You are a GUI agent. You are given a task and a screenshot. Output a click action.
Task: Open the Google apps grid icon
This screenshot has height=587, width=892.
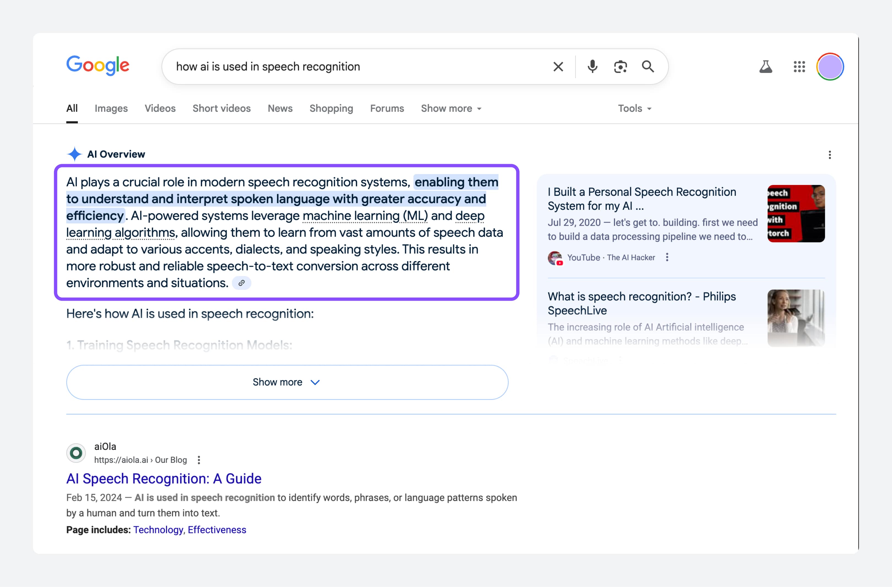(x=799, y=67)
